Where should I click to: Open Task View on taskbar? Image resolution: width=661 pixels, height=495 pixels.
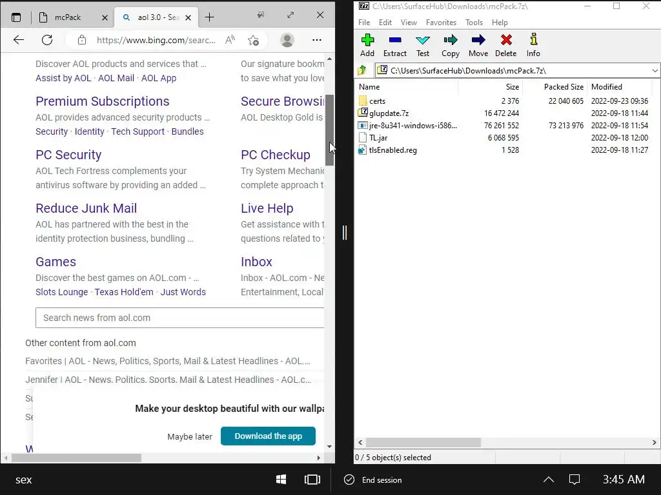312,480
